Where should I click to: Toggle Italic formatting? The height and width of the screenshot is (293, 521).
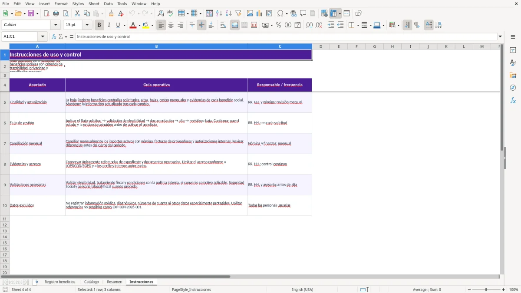point(109,25)
